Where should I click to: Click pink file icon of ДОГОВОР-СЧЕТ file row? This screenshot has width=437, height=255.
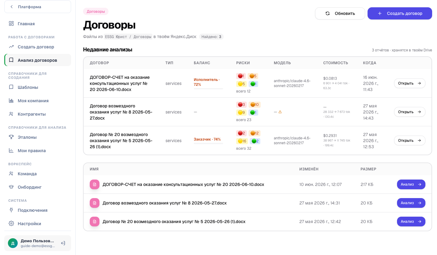point(95,184)
